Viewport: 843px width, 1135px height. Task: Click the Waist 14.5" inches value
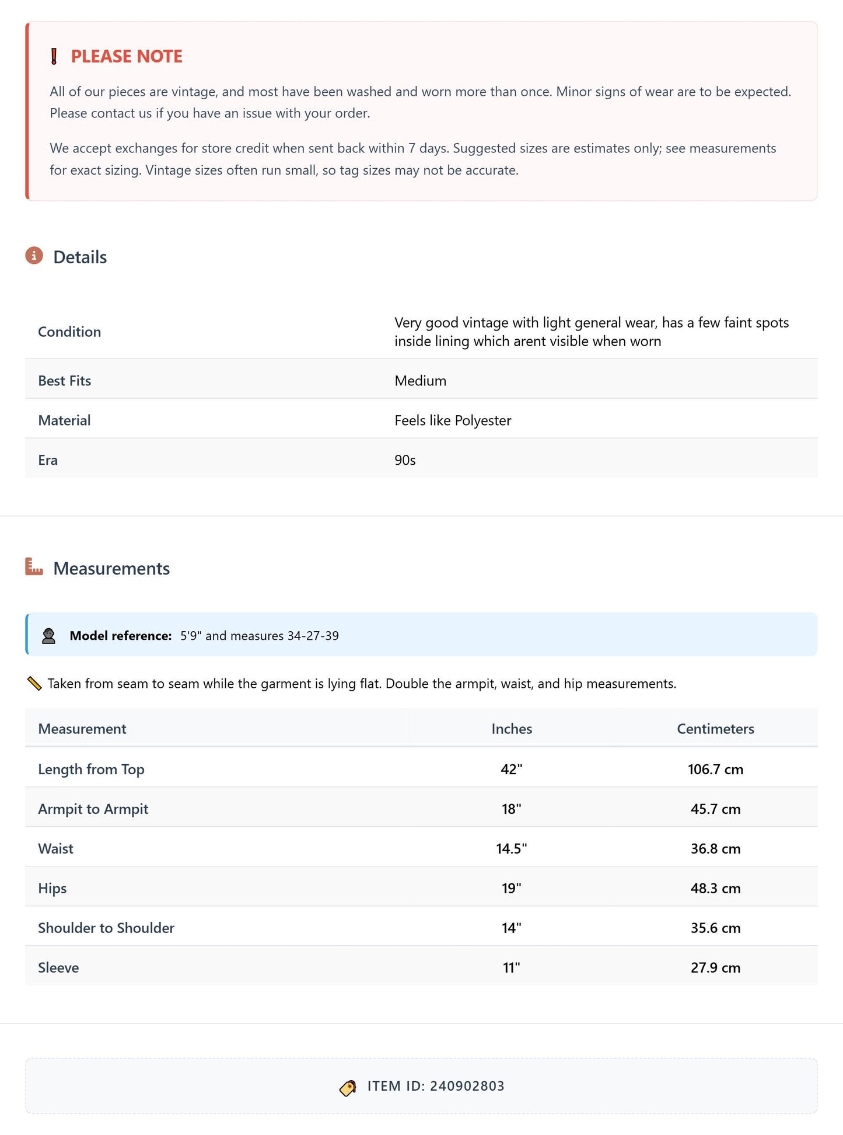512,848
